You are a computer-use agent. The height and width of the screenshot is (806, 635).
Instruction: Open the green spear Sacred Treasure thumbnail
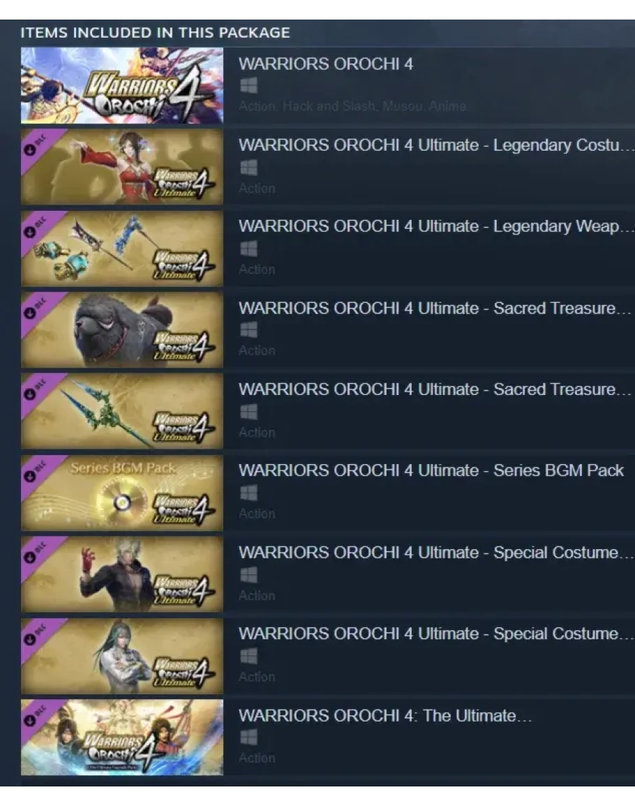122,411
